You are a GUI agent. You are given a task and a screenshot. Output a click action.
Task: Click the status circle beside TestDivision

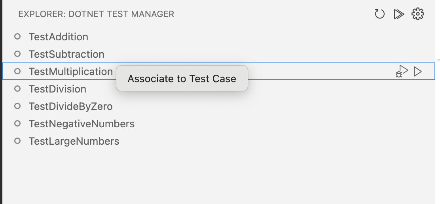(x=17, y=89)
